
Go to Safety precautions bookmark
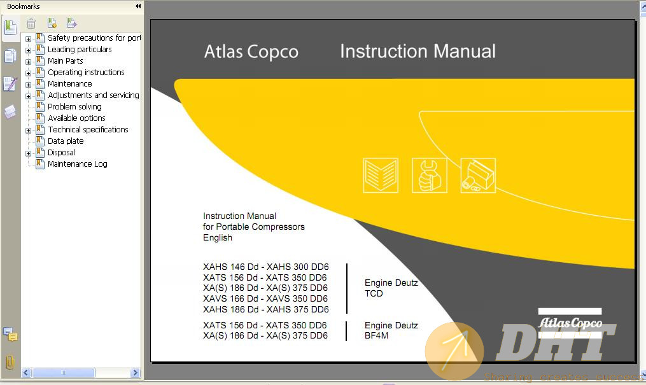tap(94, 38)
